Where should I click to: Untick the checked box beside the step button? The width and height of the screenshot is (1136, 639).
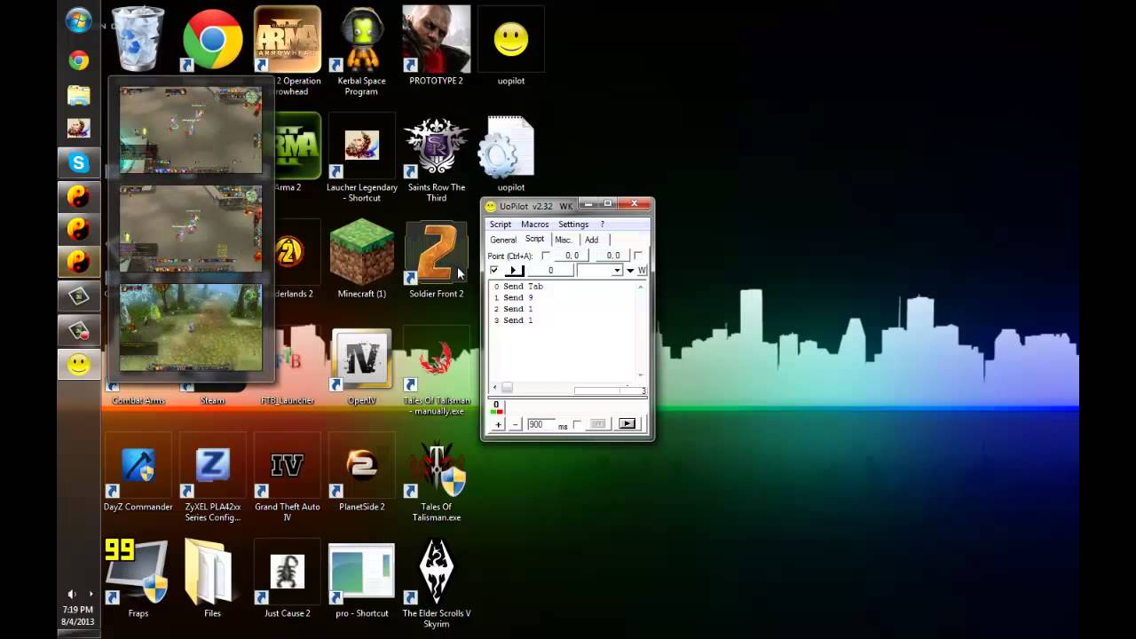(x=494, y=270)
